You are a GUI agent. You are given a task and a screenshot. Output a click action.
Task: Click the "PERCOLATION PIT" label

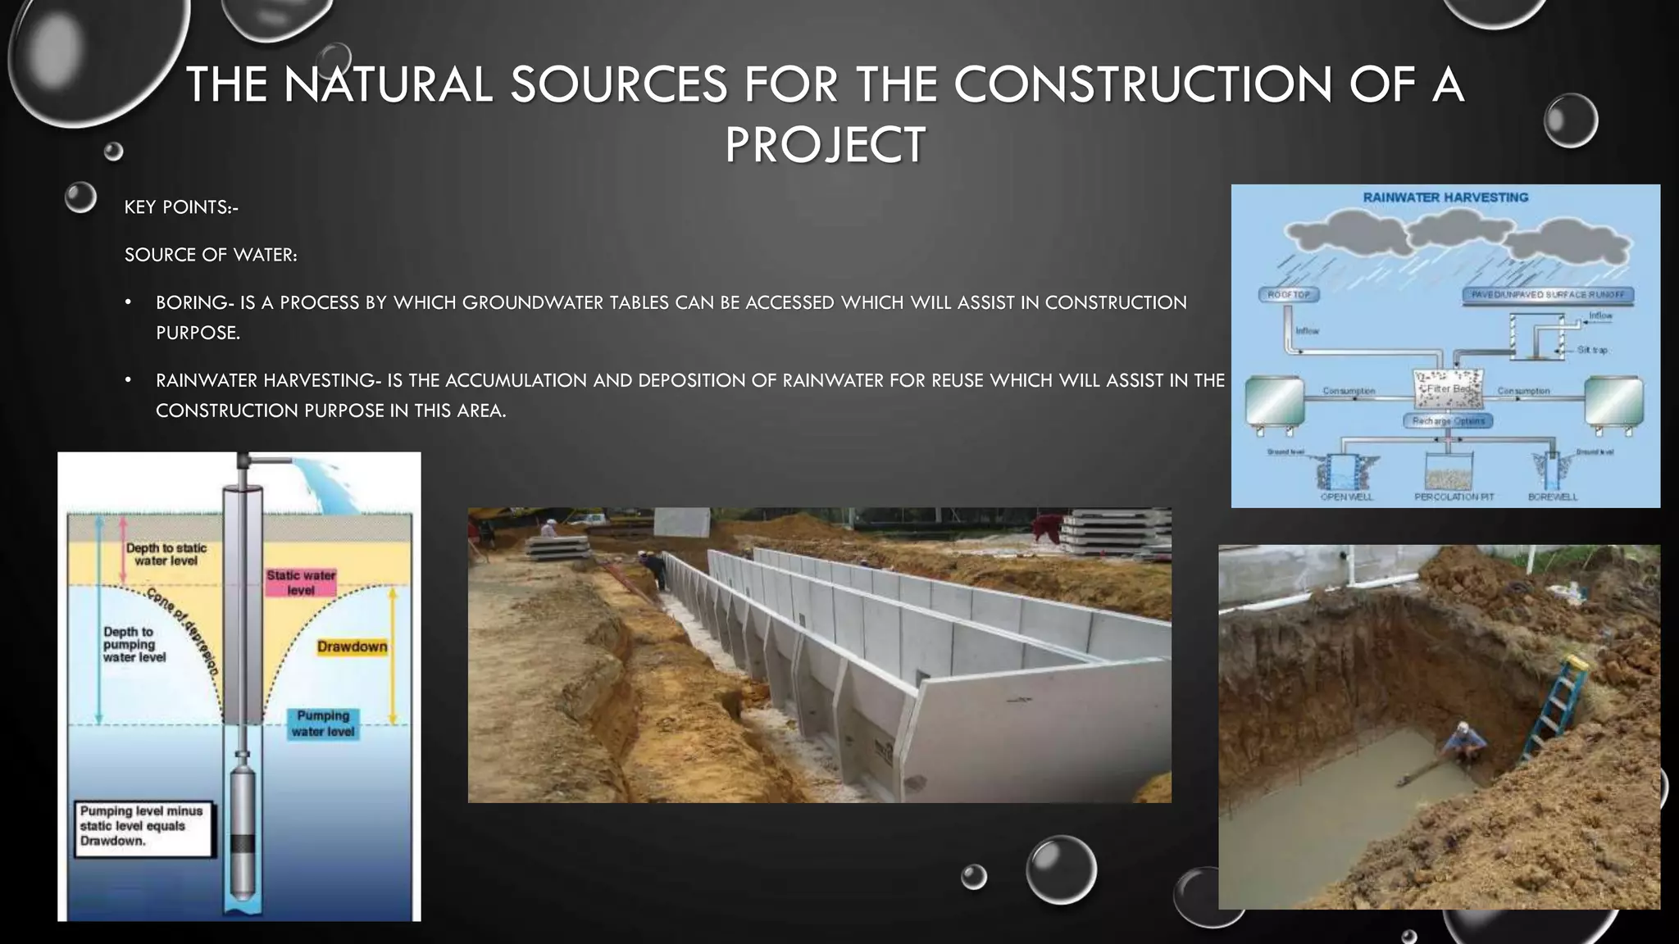coord(1454,497)
